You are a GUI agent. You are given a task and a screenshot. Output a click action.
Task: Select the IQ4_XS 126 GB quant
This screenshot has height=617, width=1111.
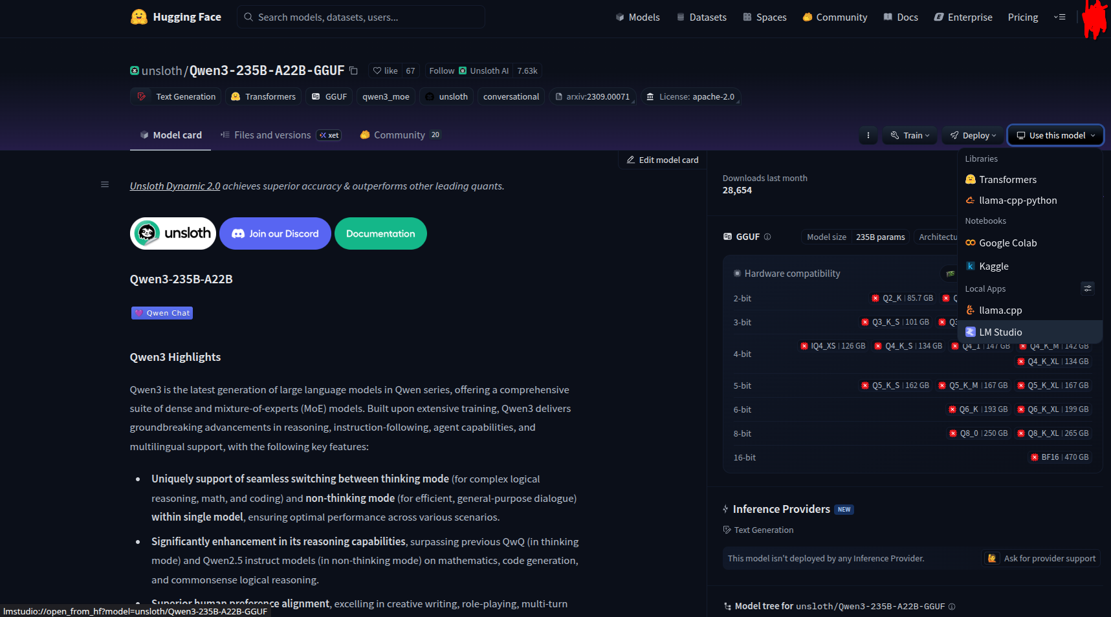(833, 346)
